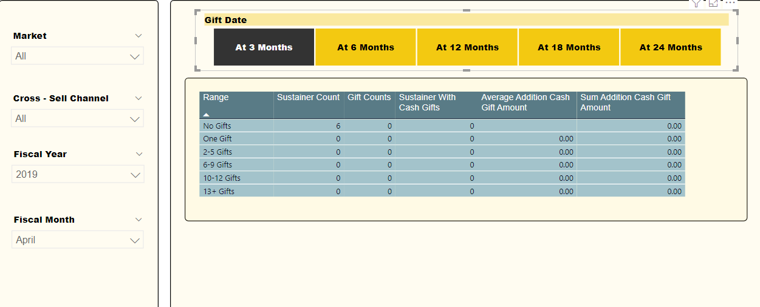Select the At 3 Months button

click(x=264, y=47)
